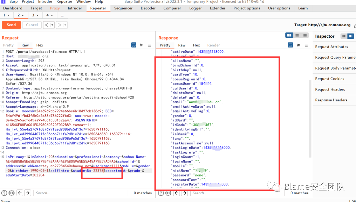Switch to the Proxy tab
The width and height of the screenshot is (356, 202).
coord(55,8)
